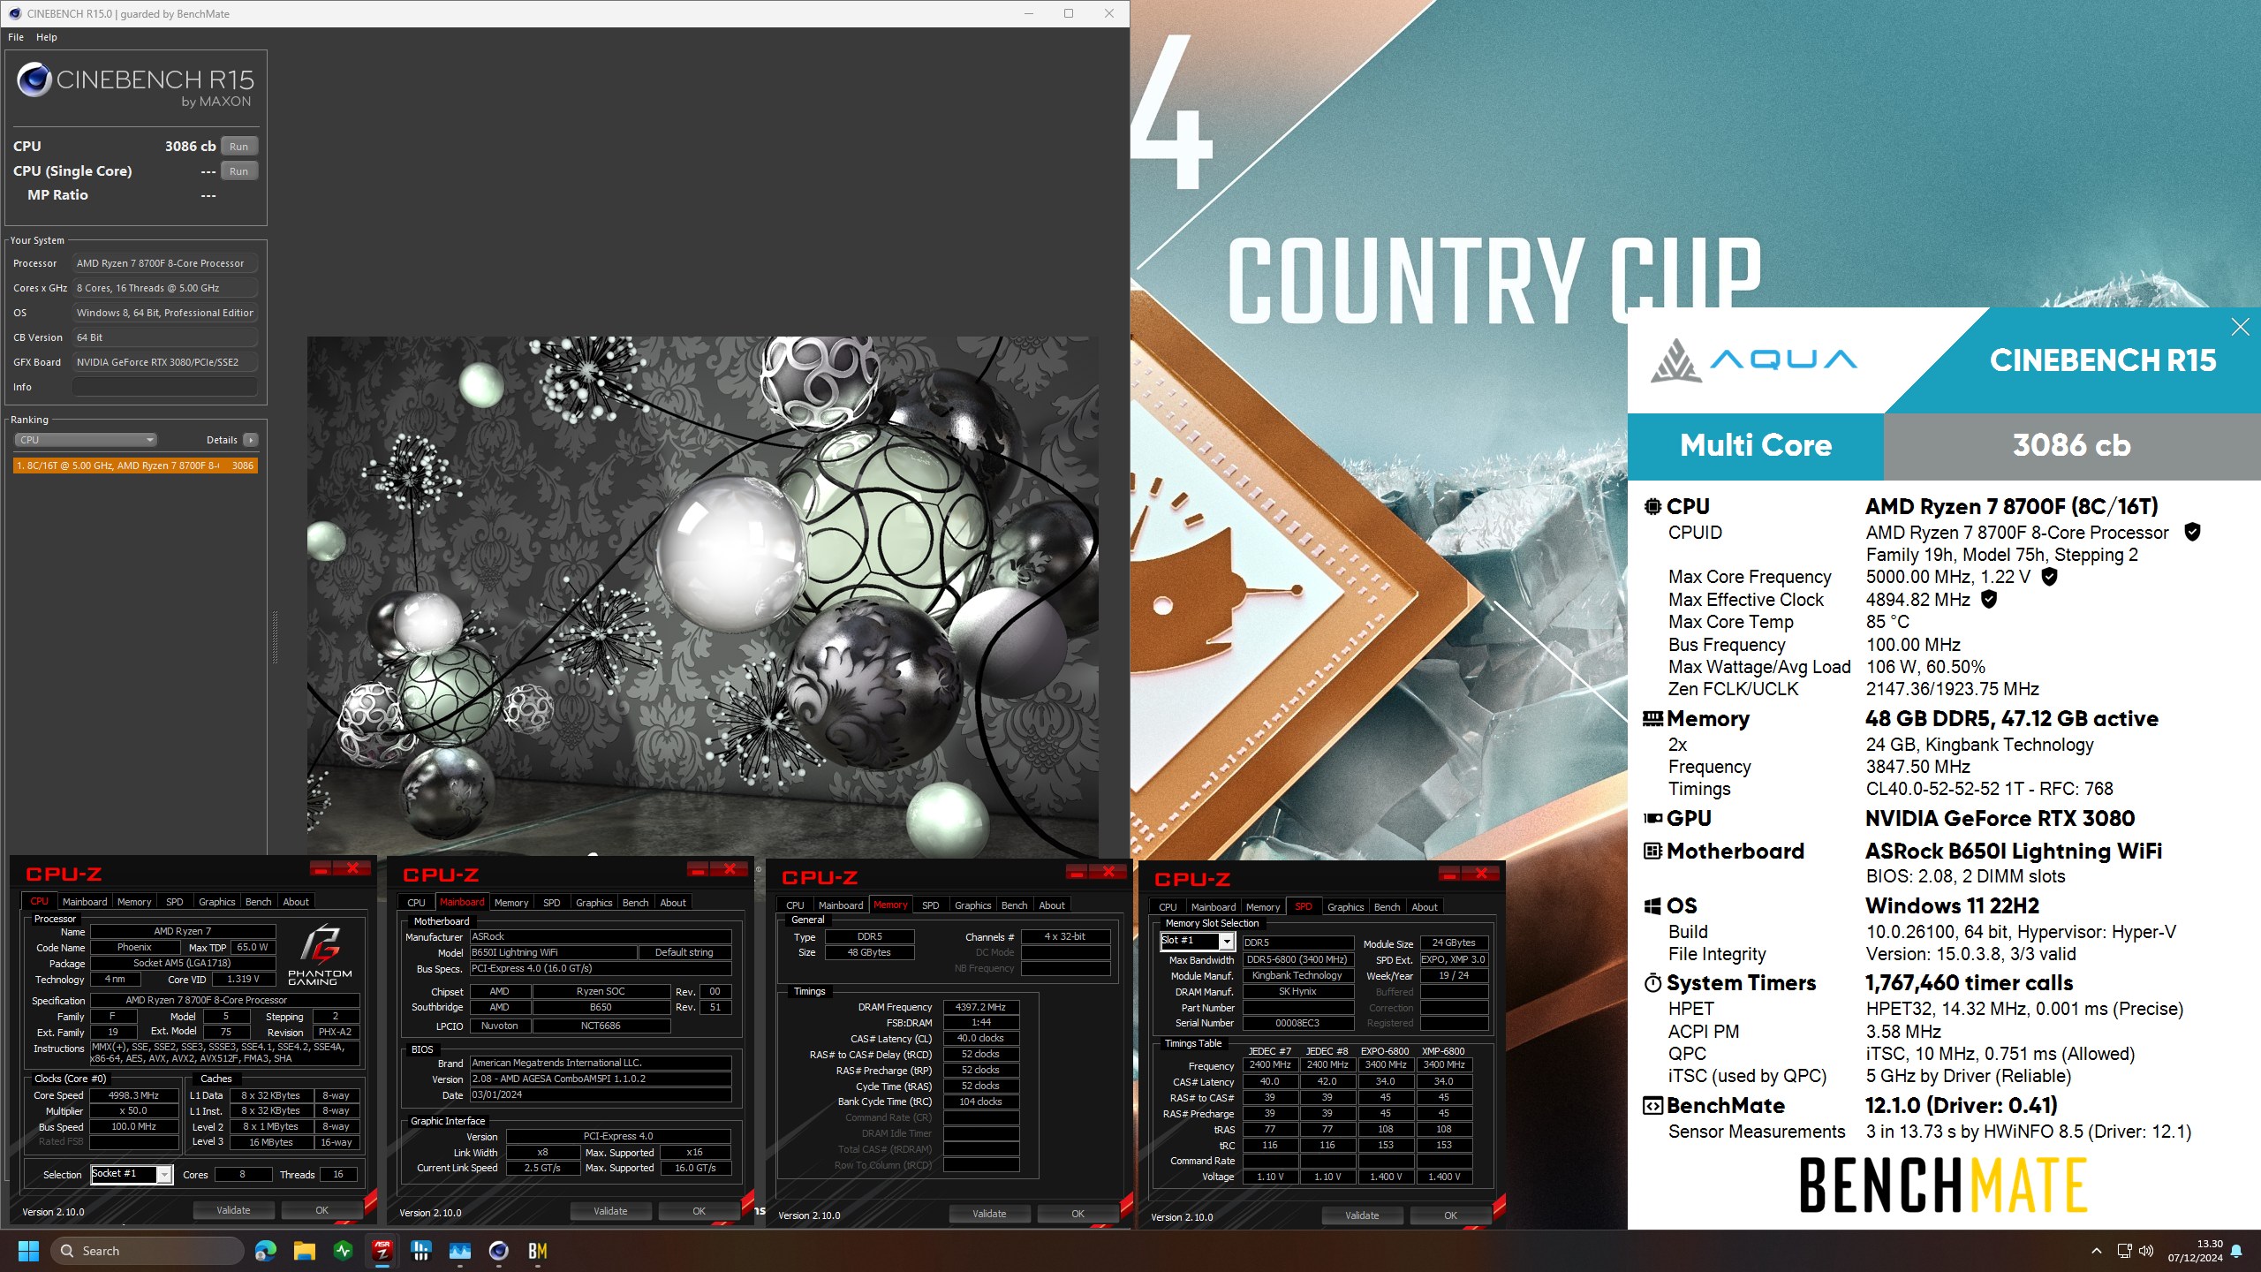Run the Cinebench CPU multi-core test
Screen dimensions: 2261x1272
[x=238, y=147]
